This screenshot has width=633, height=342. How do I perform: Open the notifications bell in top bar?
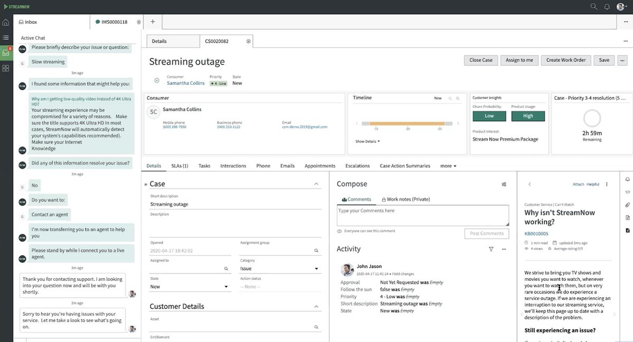[607, 7]
